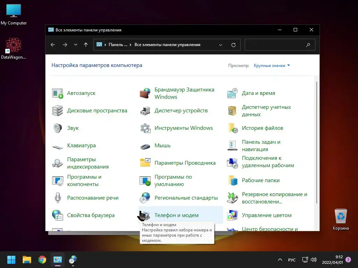Launch File Explorer from the taskbar

27,260
